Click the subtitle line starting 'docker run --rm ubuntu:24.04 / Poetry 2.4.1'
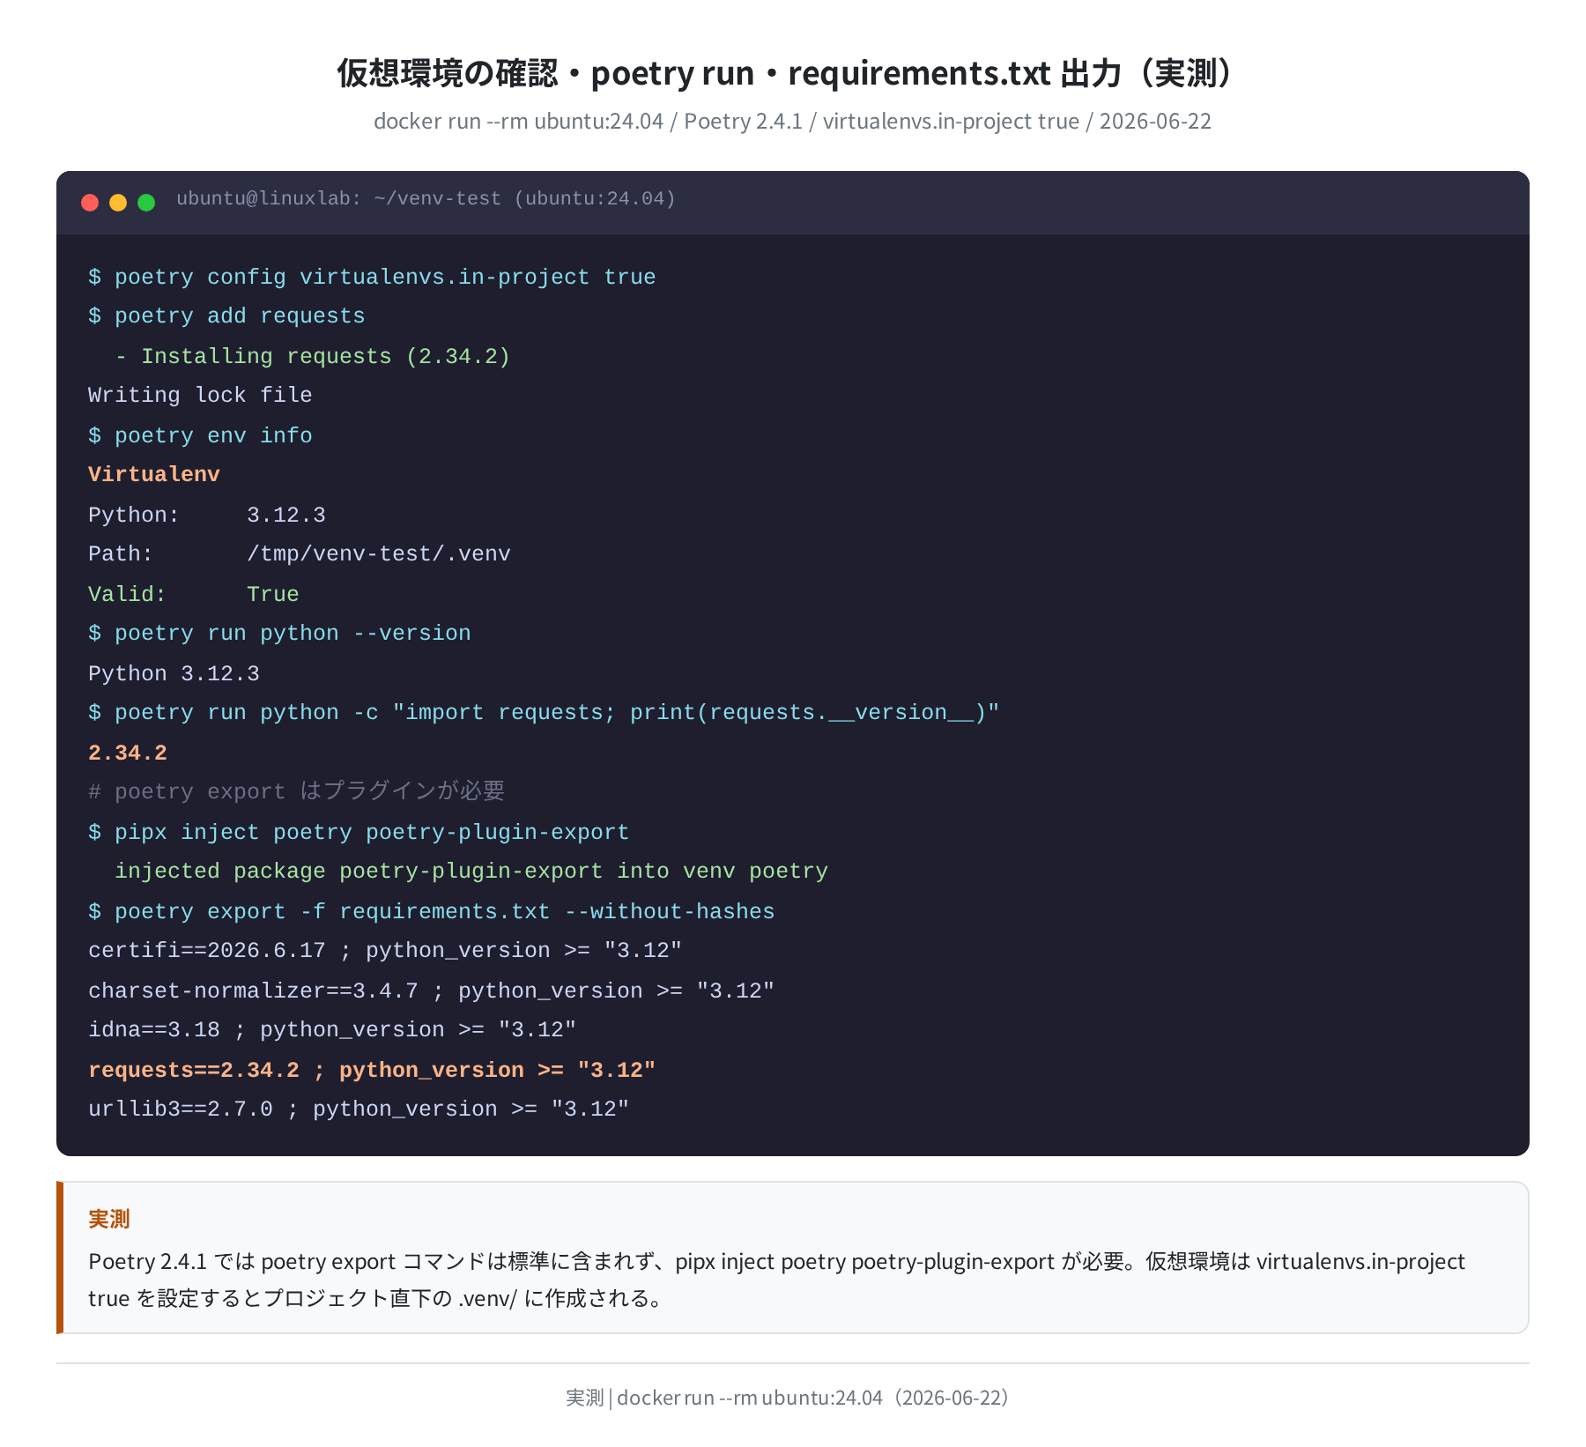This screenshot has height=1447, width=1586. click(792, 121)
